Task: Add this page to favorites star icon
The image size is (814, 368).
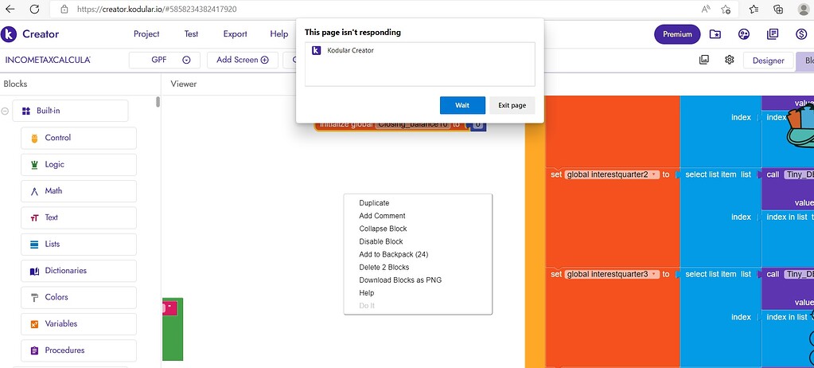Action: (x=726, y=9)
